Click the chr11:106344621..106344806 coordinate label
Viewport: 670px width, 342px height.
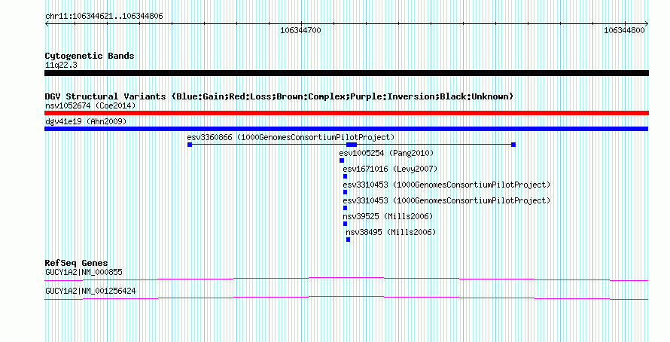tap(104, 17)
